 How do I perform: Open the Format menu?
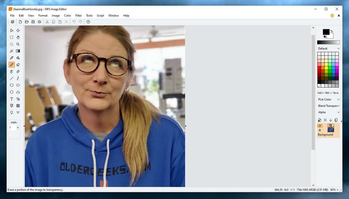click(43, 16)
